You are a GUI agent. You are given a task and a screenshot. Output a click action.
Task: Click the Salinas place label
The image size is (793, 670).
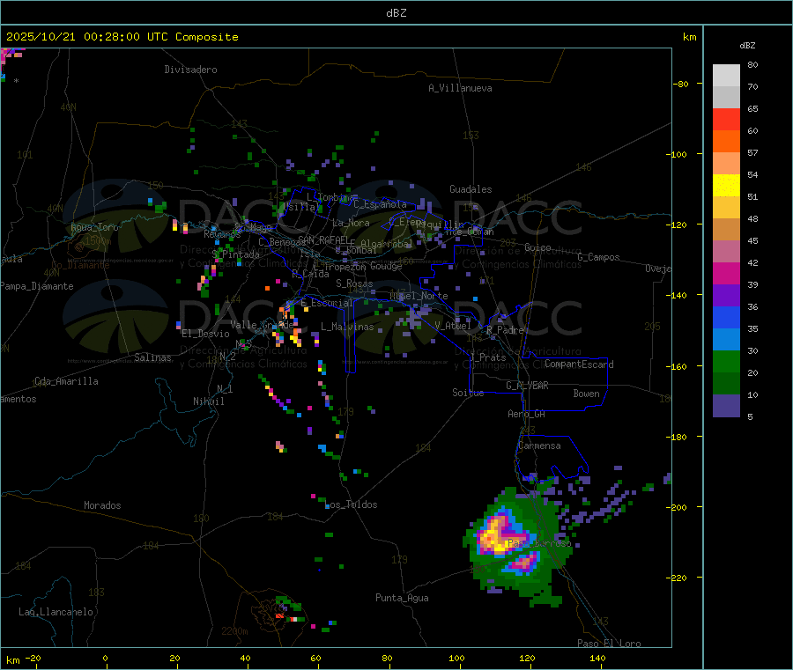(152, 357)
